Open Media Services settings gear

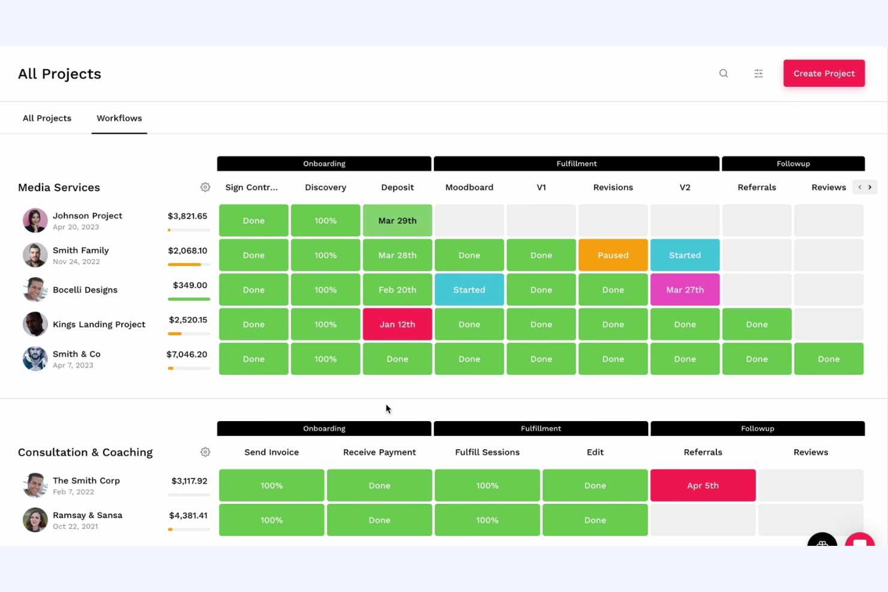tap(205, 187)
